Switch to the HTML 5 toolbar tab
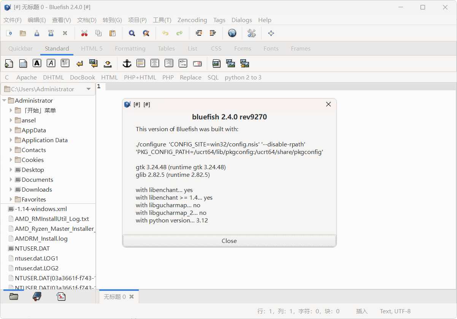Screen dimensions: 457x319 pyautogui.click(x=92, y=48)
